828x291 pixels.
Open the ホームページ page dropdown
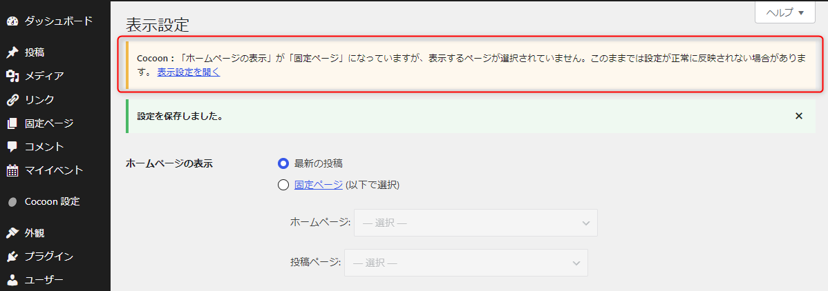coord(476,223)
